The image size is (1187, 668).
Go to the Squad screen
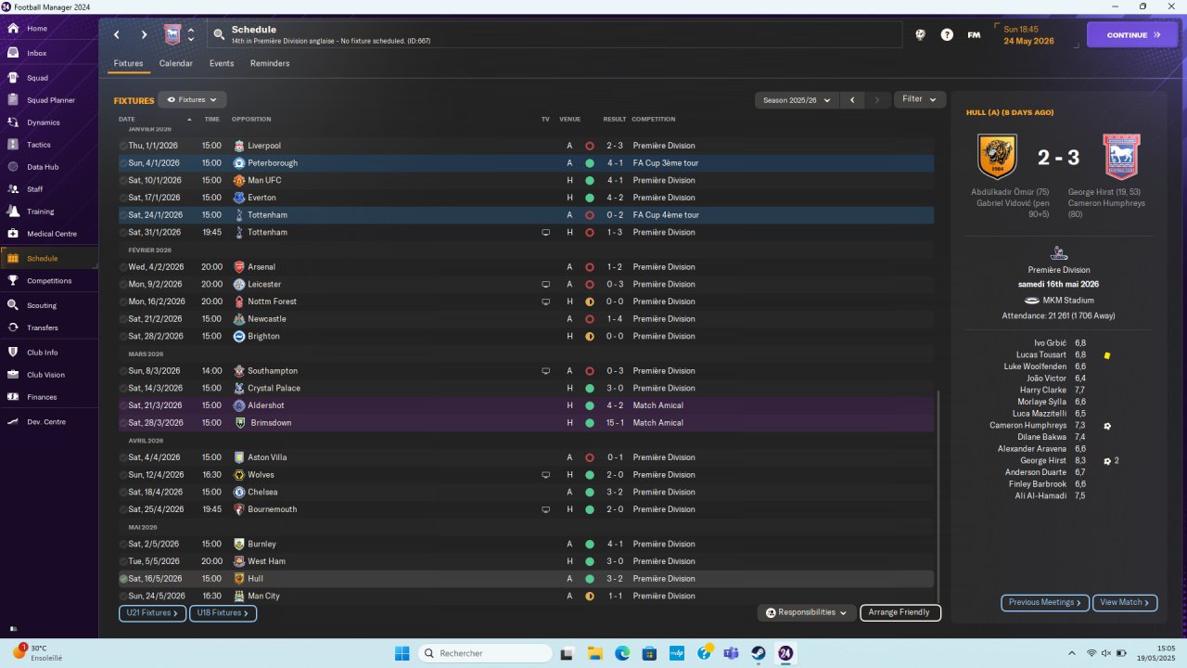tap(37, 78)
